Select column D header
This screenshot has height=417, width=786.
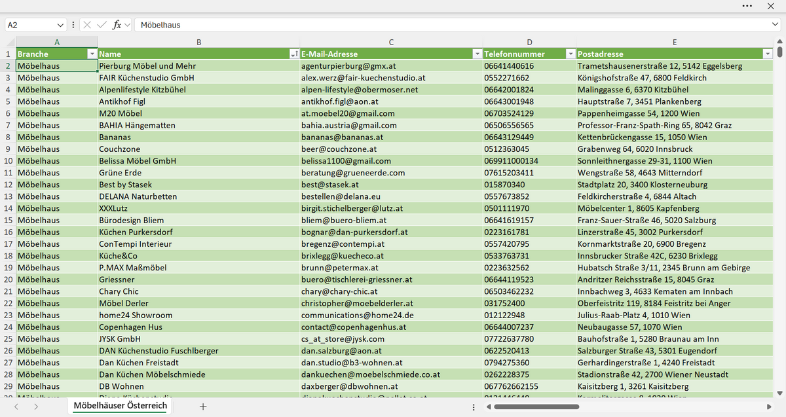(x=529, y=42)
